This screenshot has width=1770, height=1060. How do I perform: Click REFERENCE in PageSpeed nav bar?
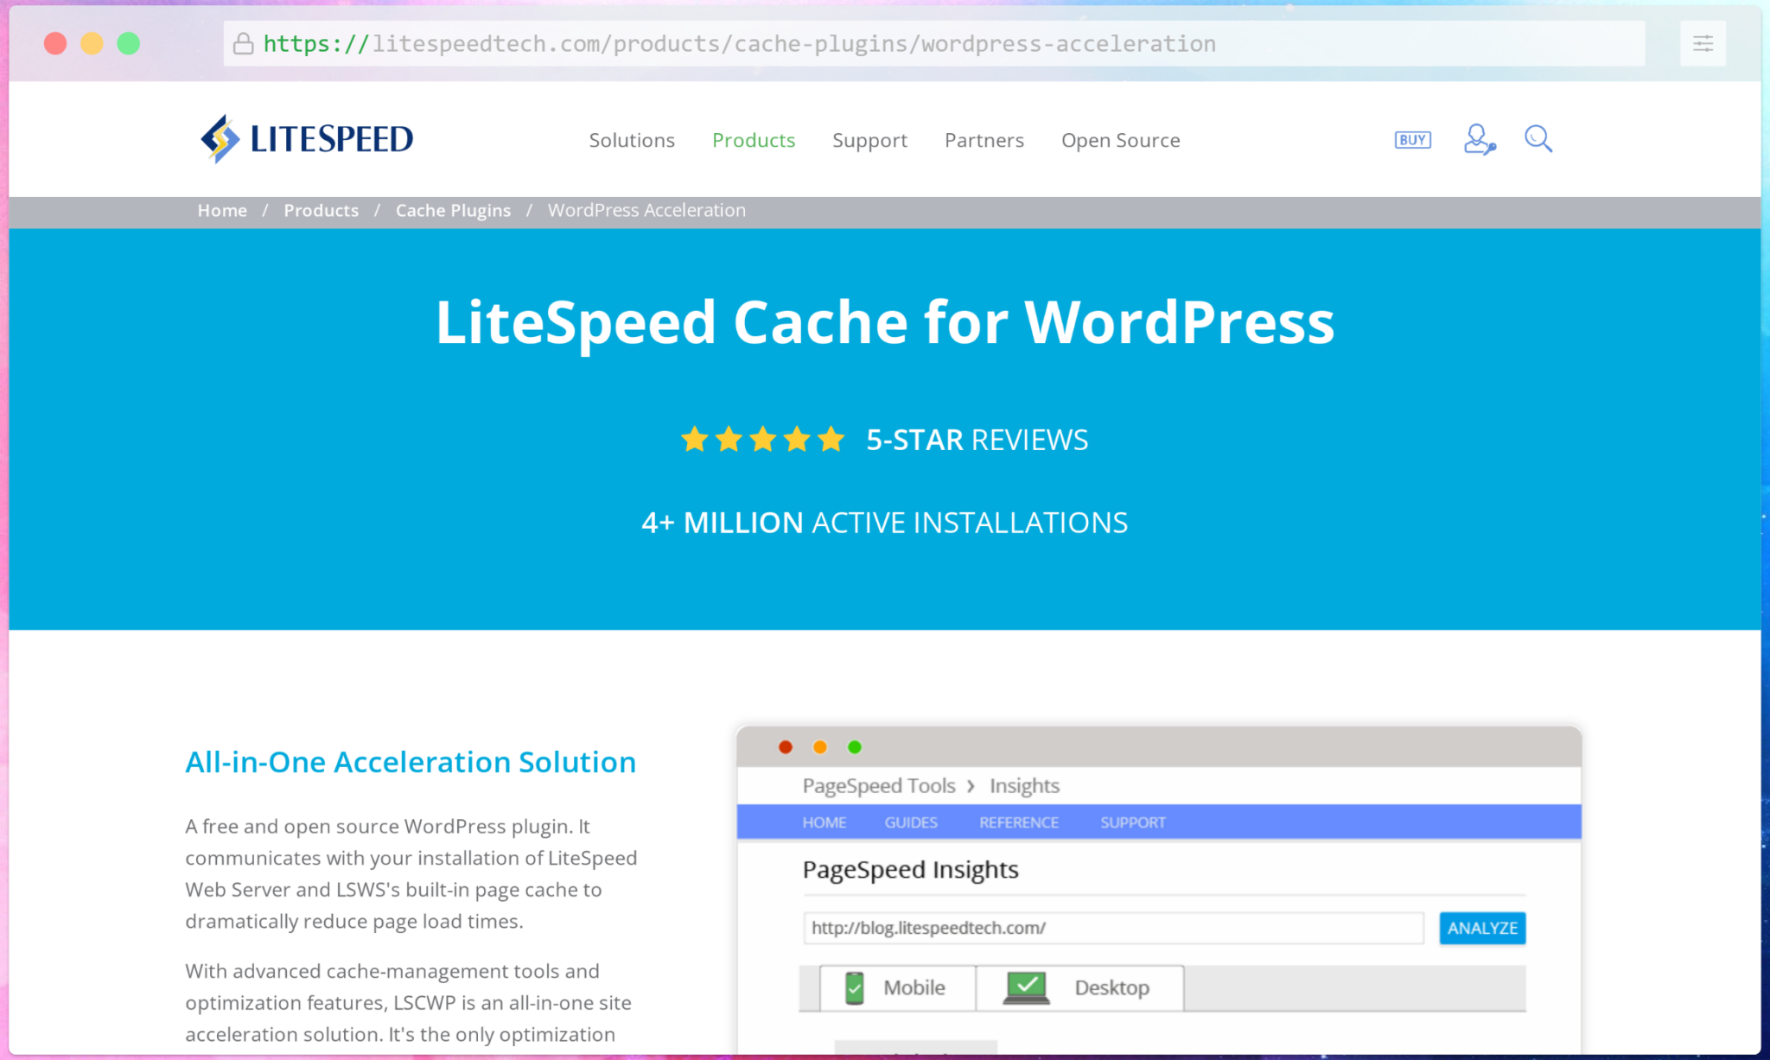point(1019,822)
